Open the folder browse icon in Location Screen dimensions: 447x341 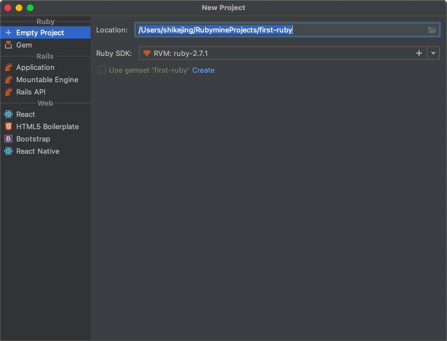(x=432, y=30)
